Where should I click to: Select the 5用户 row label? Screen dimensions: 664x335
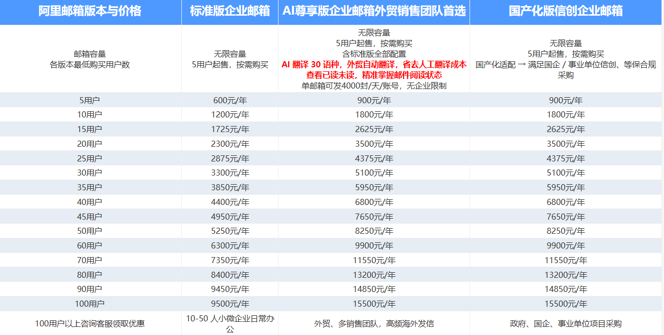point(90,100)
